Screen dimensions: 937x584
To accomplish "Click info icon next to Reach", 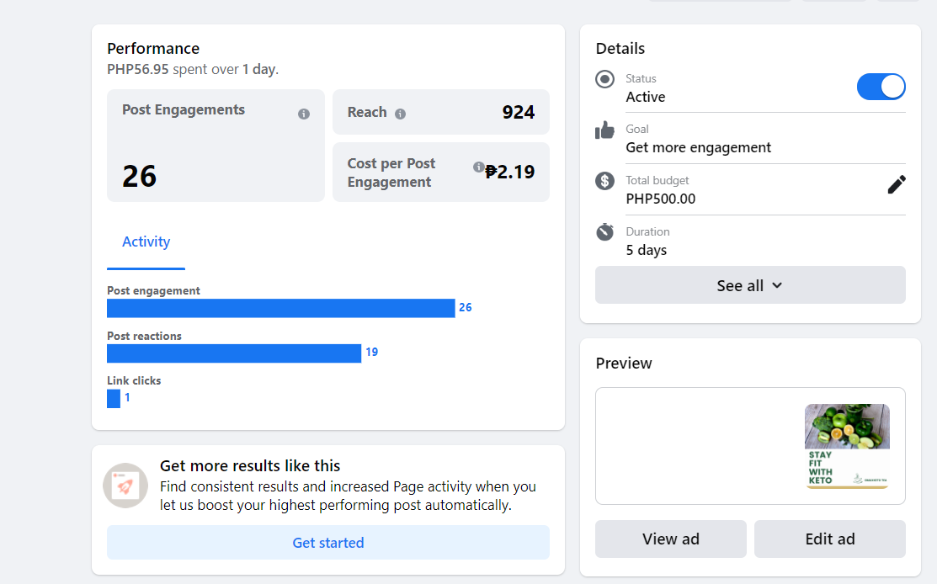I will click(400, 114).
